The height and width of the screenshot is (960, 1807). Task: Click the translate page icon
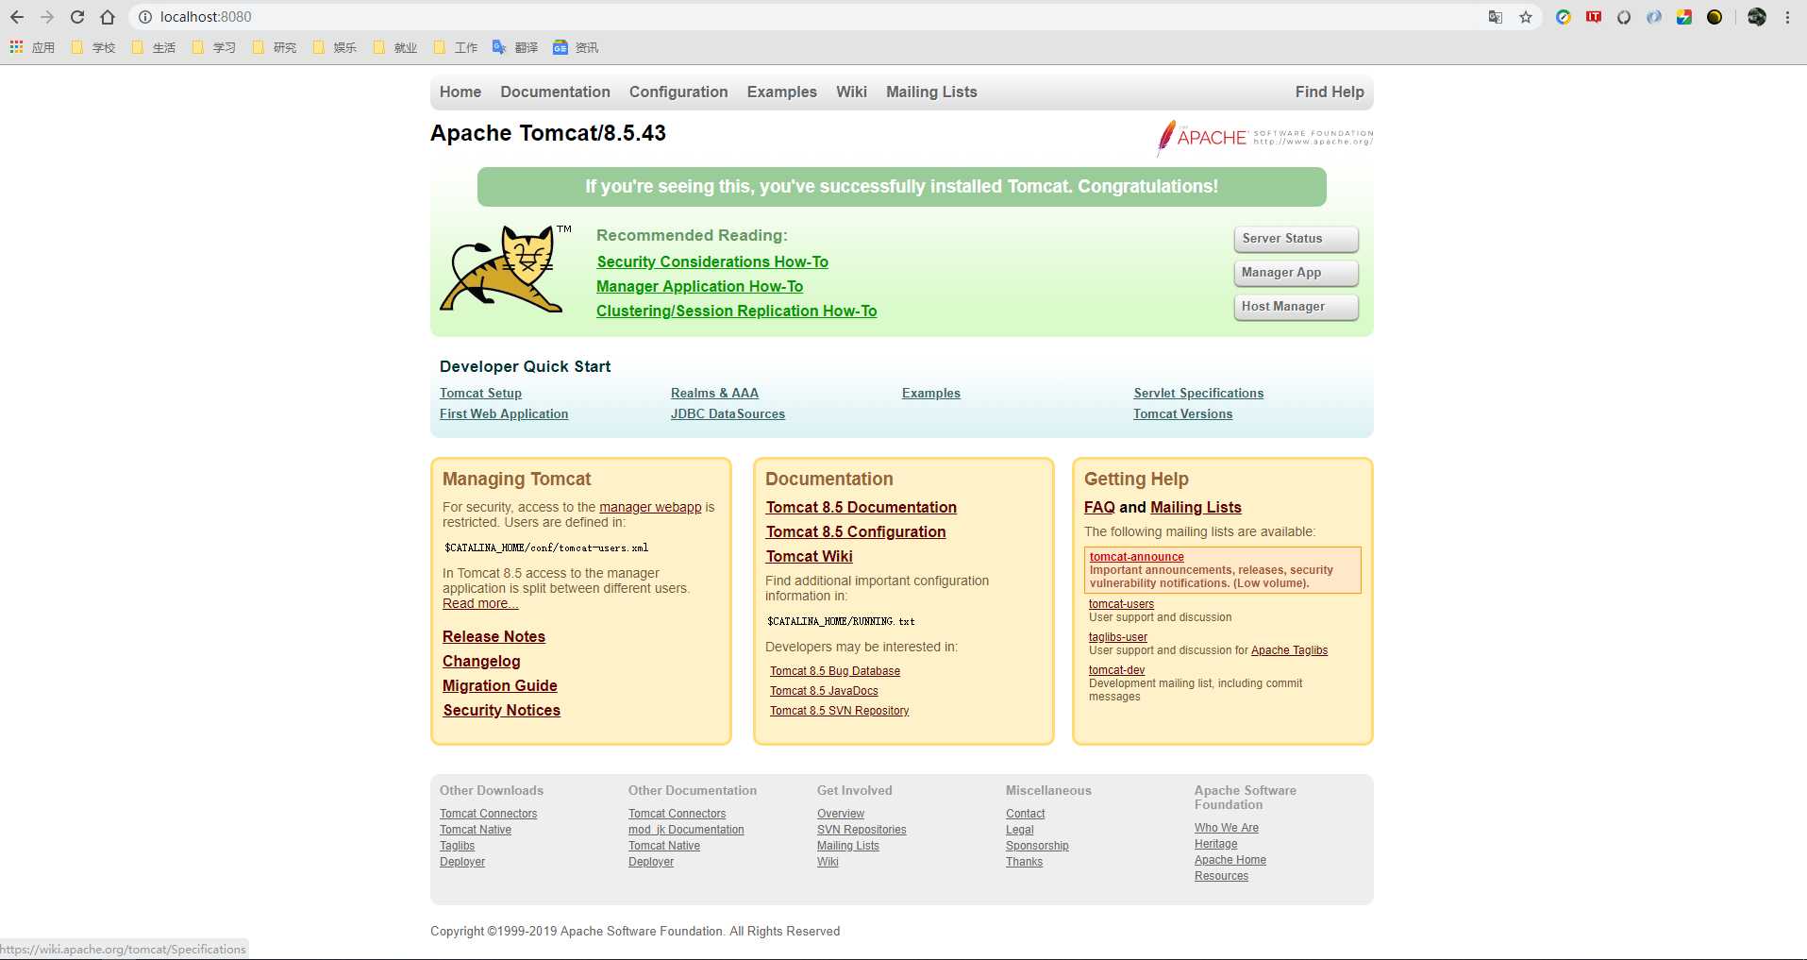point(1496,17)
